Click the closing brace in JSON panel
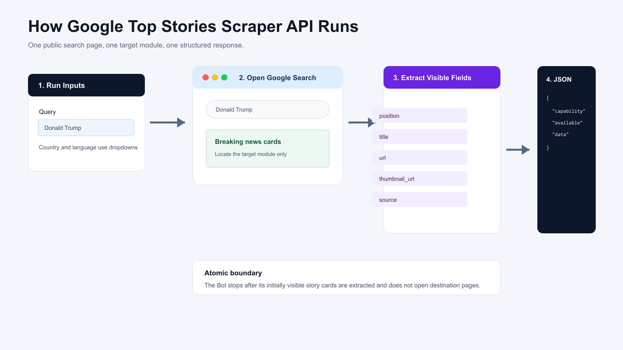The height and width of the screenshot is (350, 623). [x=547, y=148]
